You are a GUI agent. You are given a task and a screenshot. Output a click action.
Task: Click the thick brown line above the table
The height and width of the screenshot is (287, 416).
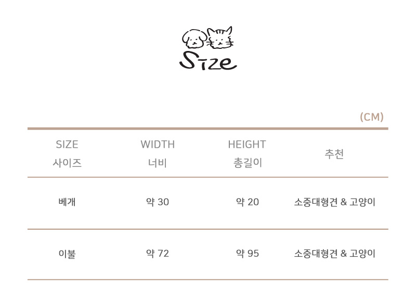click(x=208, y=128)
